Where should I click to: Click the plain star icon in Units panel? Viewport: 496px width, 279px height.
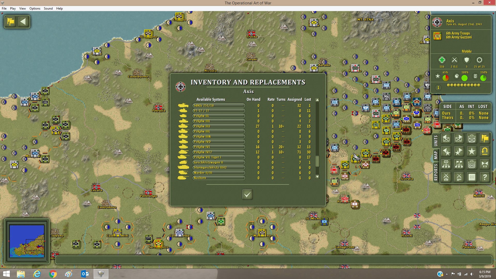pyautogui.click(x=472, y=152)
